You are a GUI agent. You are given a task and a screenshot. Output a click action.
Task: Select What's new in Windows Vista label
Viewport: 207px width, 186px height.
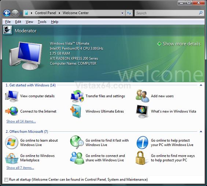click(173, 111)
